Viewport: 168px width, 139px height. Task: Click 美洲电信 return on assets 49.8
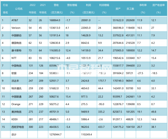tap(154, 112)
